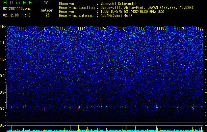This screenshot has height=132, width=207.
Task: Select the filename 0212081110.png
Action: coord(17,9)
